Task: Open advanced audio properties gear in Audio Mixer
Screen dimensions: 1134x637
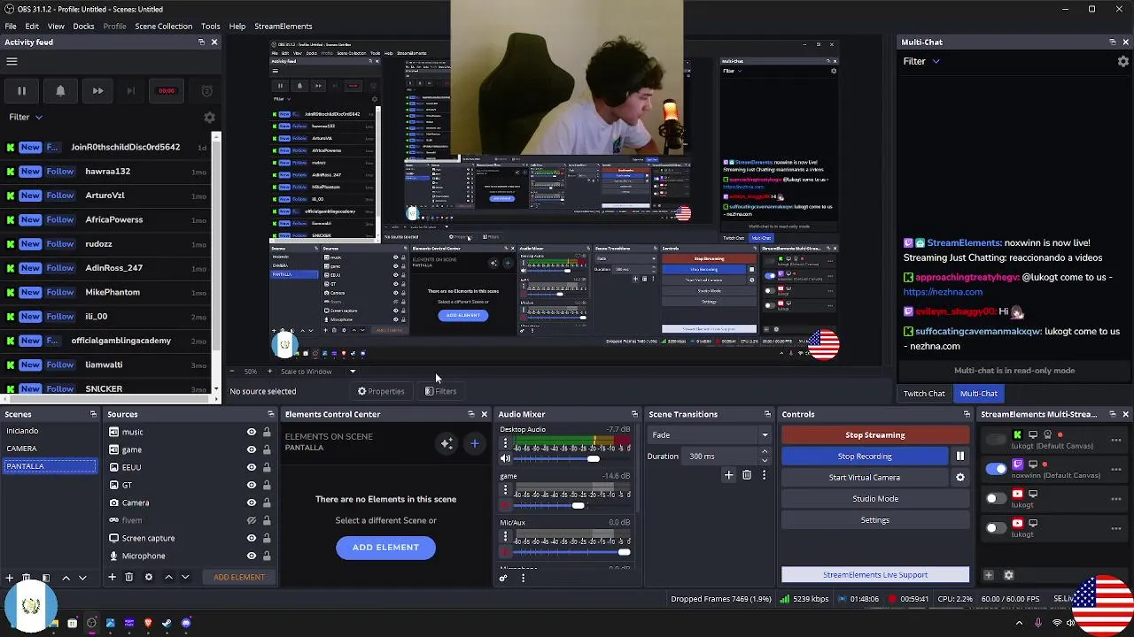Action: point(503,578)
